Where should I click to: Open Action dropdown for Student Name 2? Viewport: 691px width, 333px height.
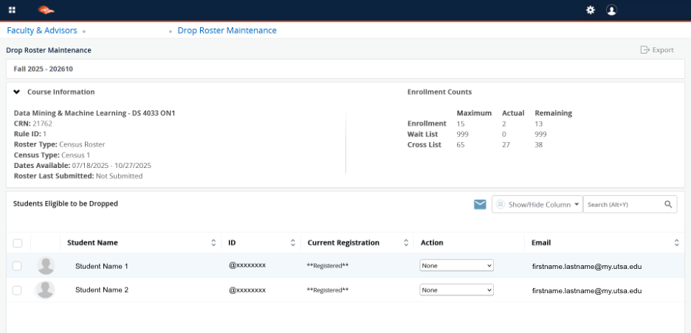(x=456, y=290)
